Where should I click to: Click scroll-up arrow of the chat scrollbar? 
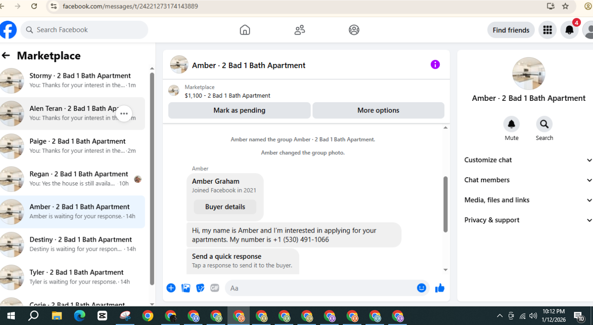coord(445,128)
